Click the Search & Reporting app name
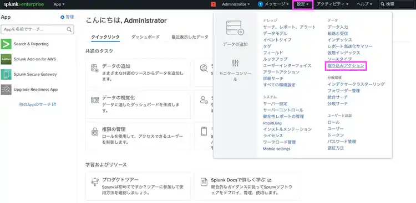Image resolution: width=416 pixels, height=203 pixels. tap(31, 44)
